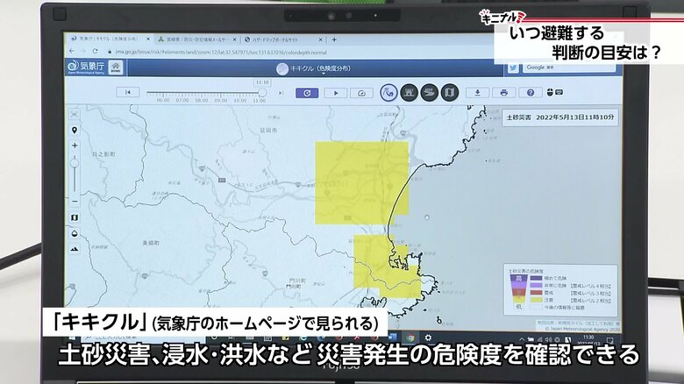Switch to the 宮崎県 防災 browser tab
Viewport: 684px width, 384px height.
pos(196,39)
